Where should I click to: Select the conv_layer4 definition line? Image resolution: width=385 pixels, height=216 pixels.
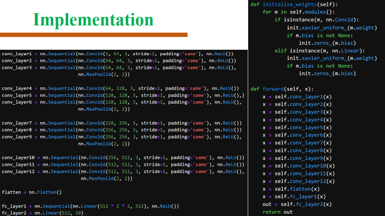click(x=120, y=88)
